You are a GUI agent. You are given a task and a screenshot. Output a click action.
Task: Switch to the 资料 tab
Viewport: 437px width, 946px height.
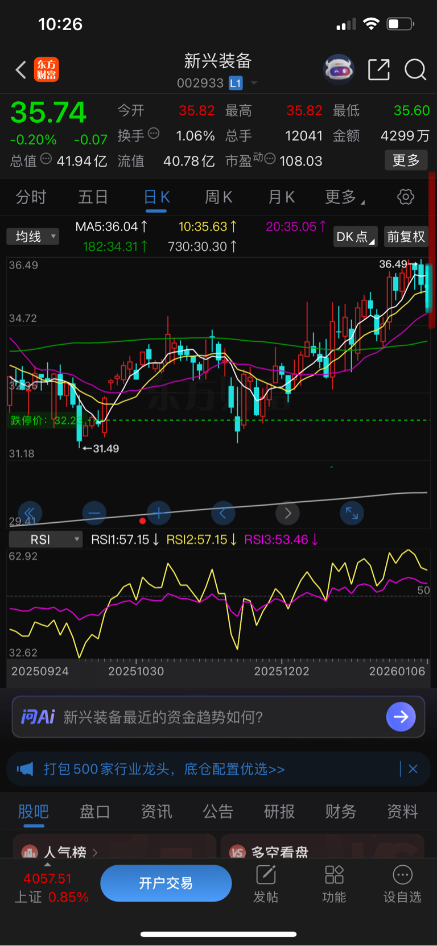click(x=402, y=811)
